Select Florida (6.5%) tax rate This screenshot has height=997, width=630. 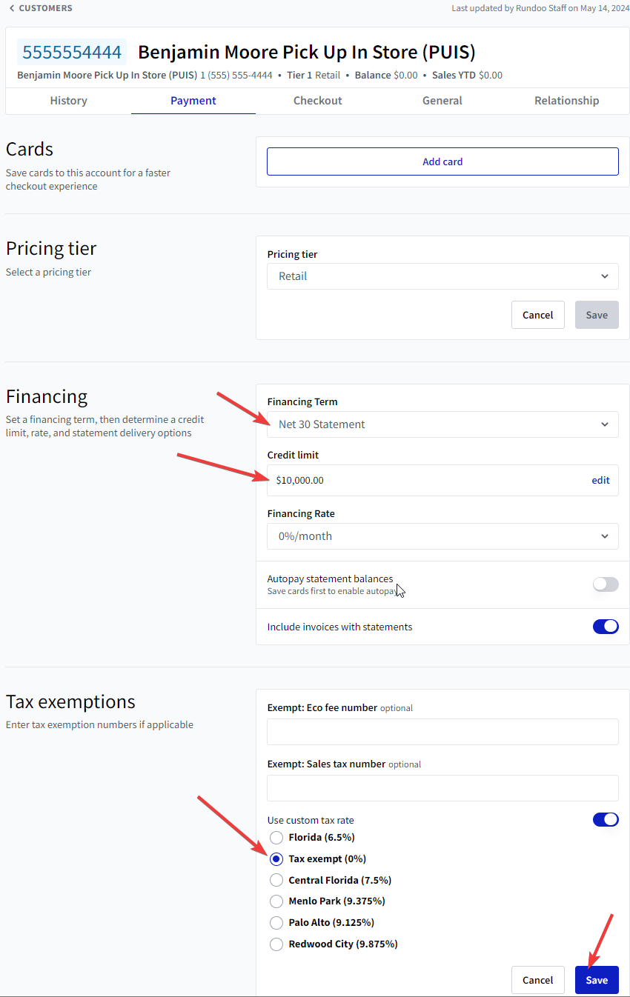(x=276, y=838)
